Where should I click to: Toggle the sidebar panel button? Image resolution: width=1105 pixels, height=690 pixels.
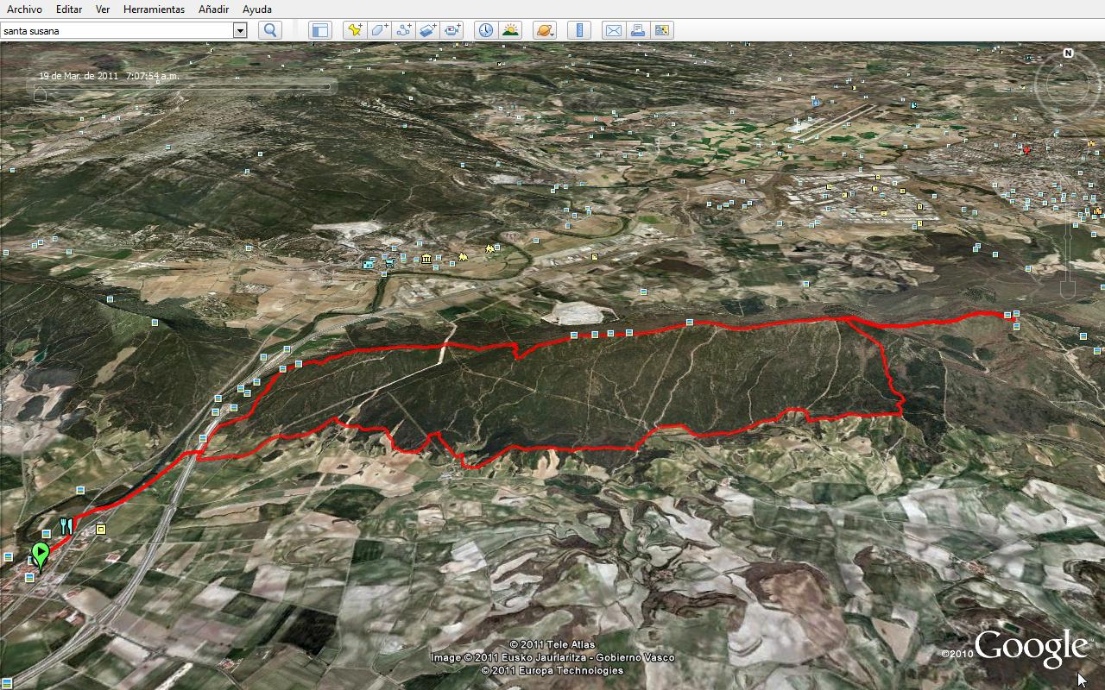click(x=319, y=30)
